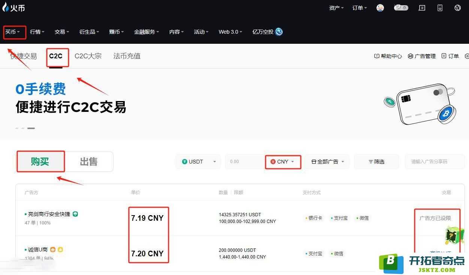Viewport: 469px width, 275px height.
Task: Select the C2C tab
Action: [56, 56]
